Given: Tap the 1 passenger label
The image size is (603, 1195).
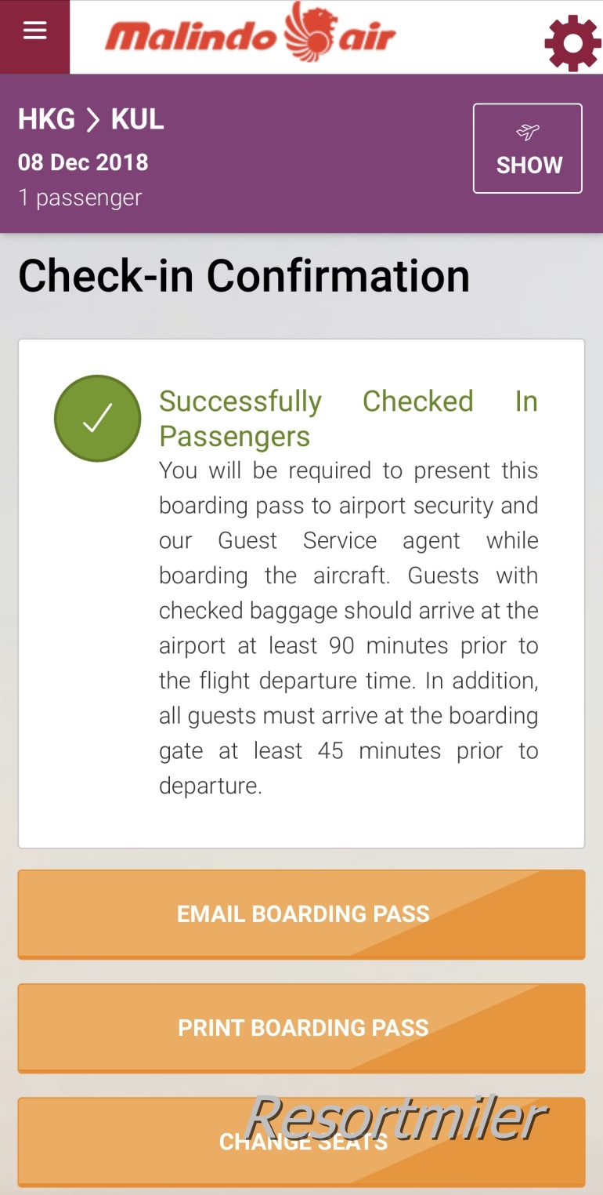Looking at the screenshot, I should (80, 198).
